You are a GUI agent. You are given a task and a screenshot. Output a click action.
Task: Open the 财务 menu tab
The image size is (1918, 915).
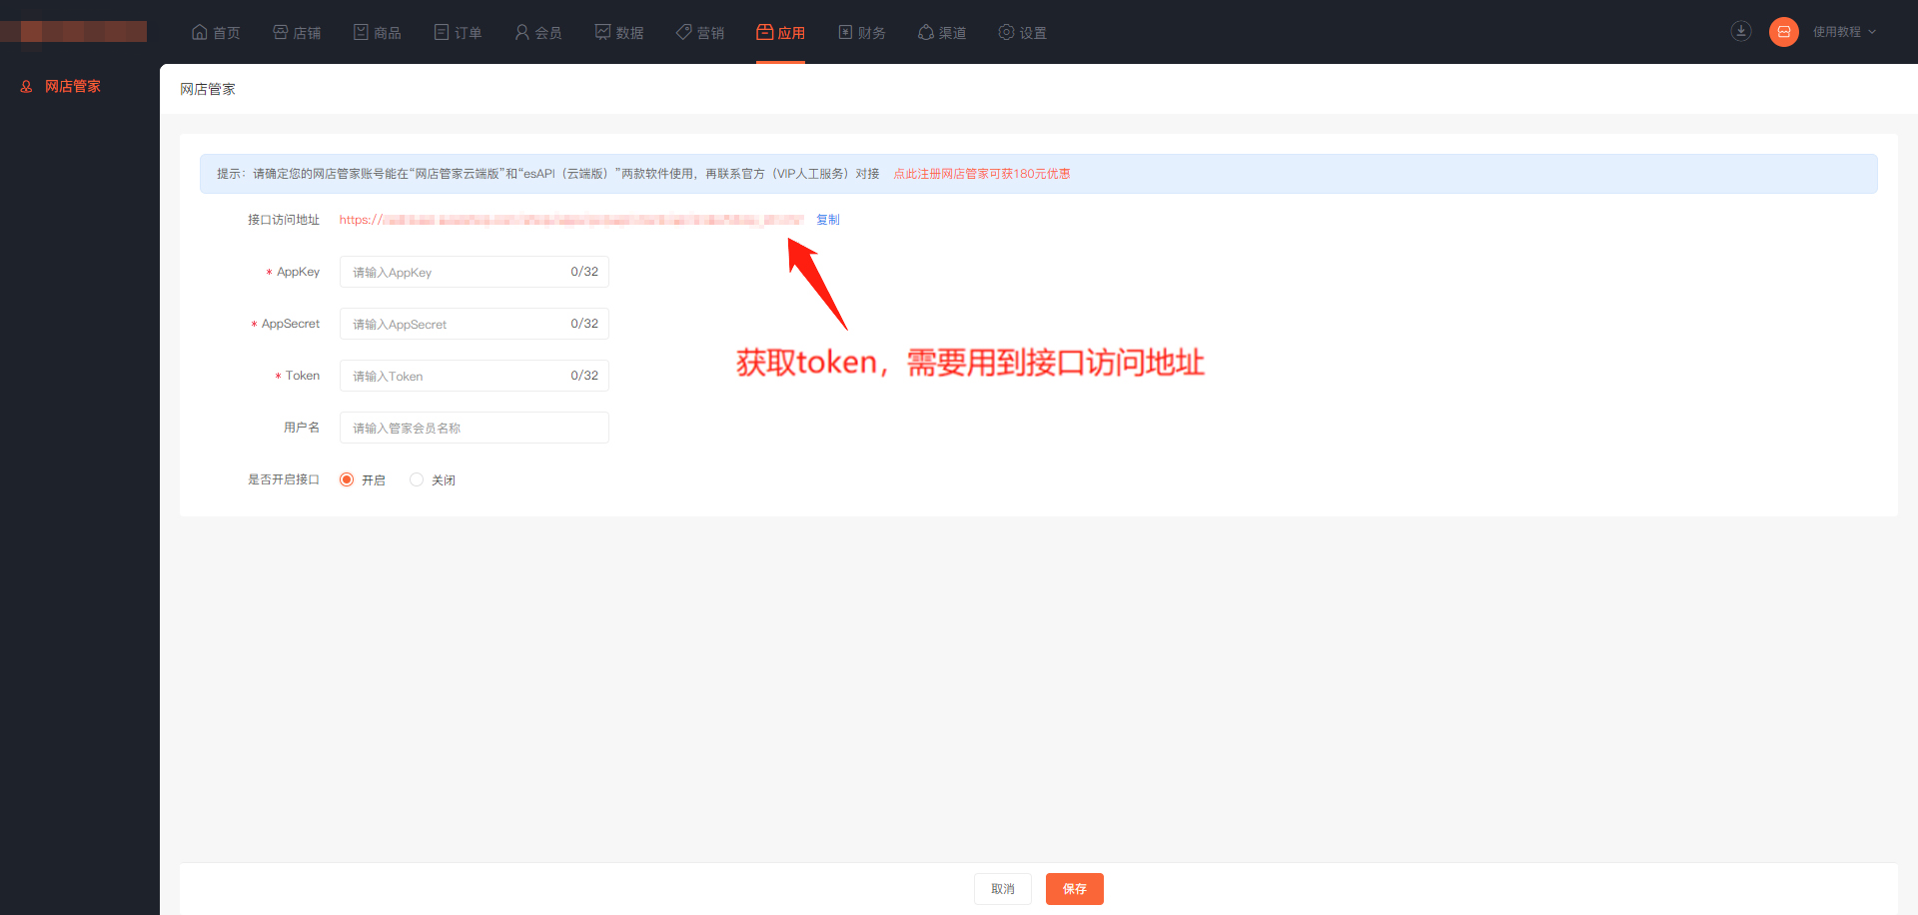(862, 32)
